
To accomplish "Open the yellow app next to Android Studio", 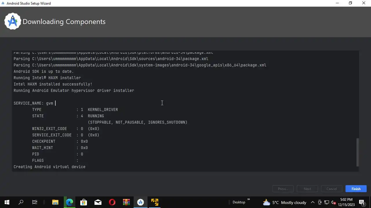I will click(x=155, y=202).
